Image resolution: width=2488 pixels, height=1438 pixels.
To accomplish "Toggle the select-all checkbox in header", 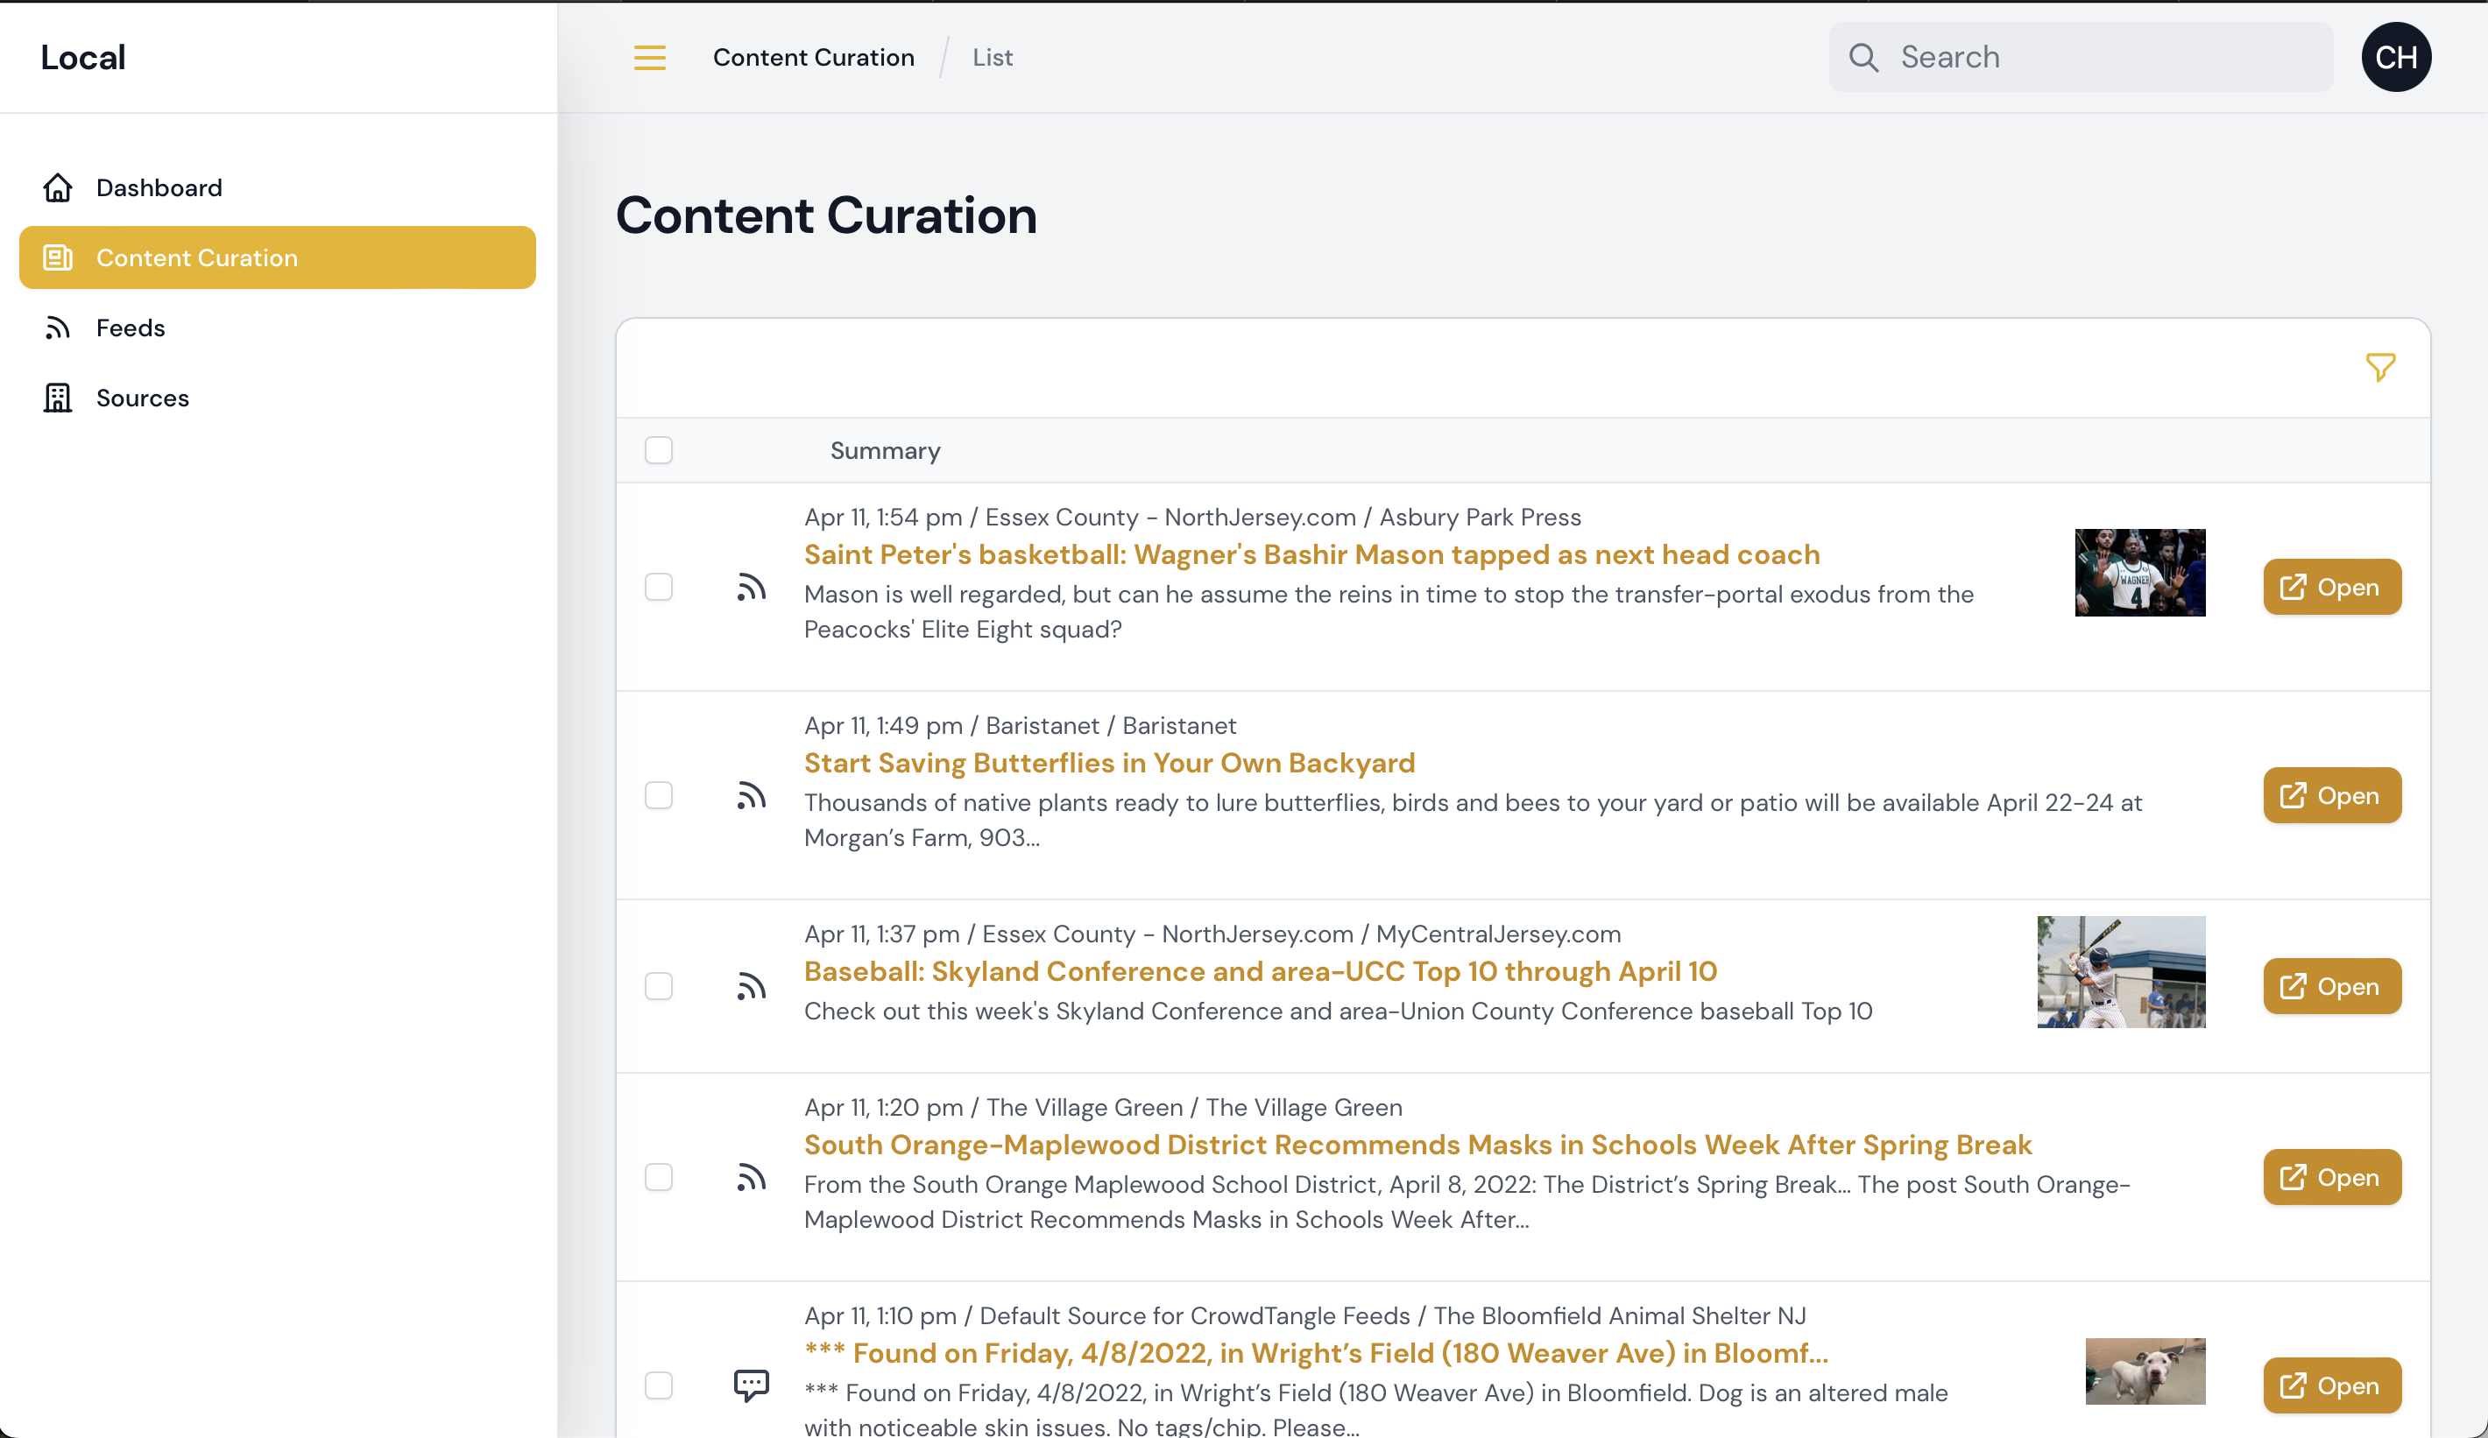I will click(659, 451).
